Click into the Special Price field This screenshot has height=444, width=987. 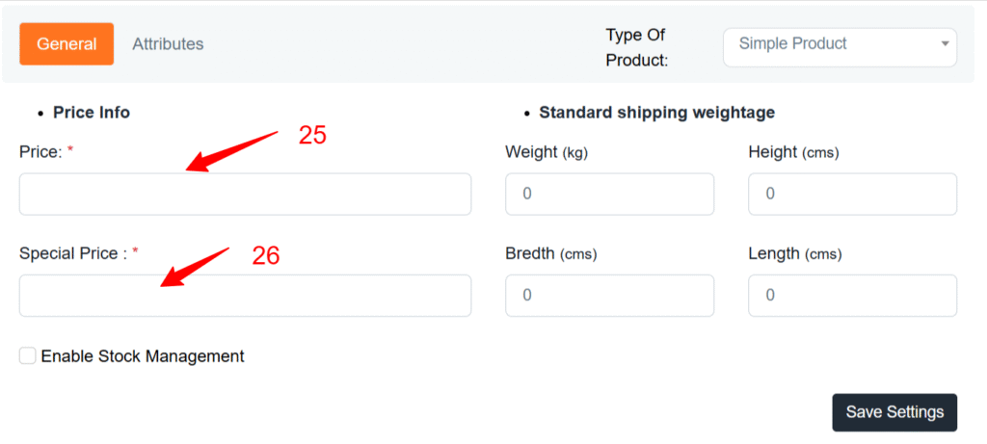tap(245, 296)
